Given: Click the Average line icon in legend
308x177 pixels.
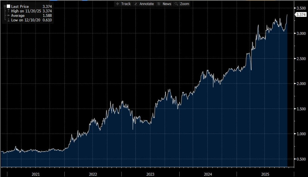Looking at the screenshot, I should pos(8,16).
